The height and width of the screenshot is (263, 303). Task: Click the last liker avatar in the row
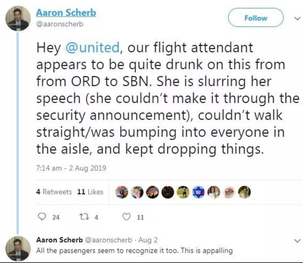244,192
